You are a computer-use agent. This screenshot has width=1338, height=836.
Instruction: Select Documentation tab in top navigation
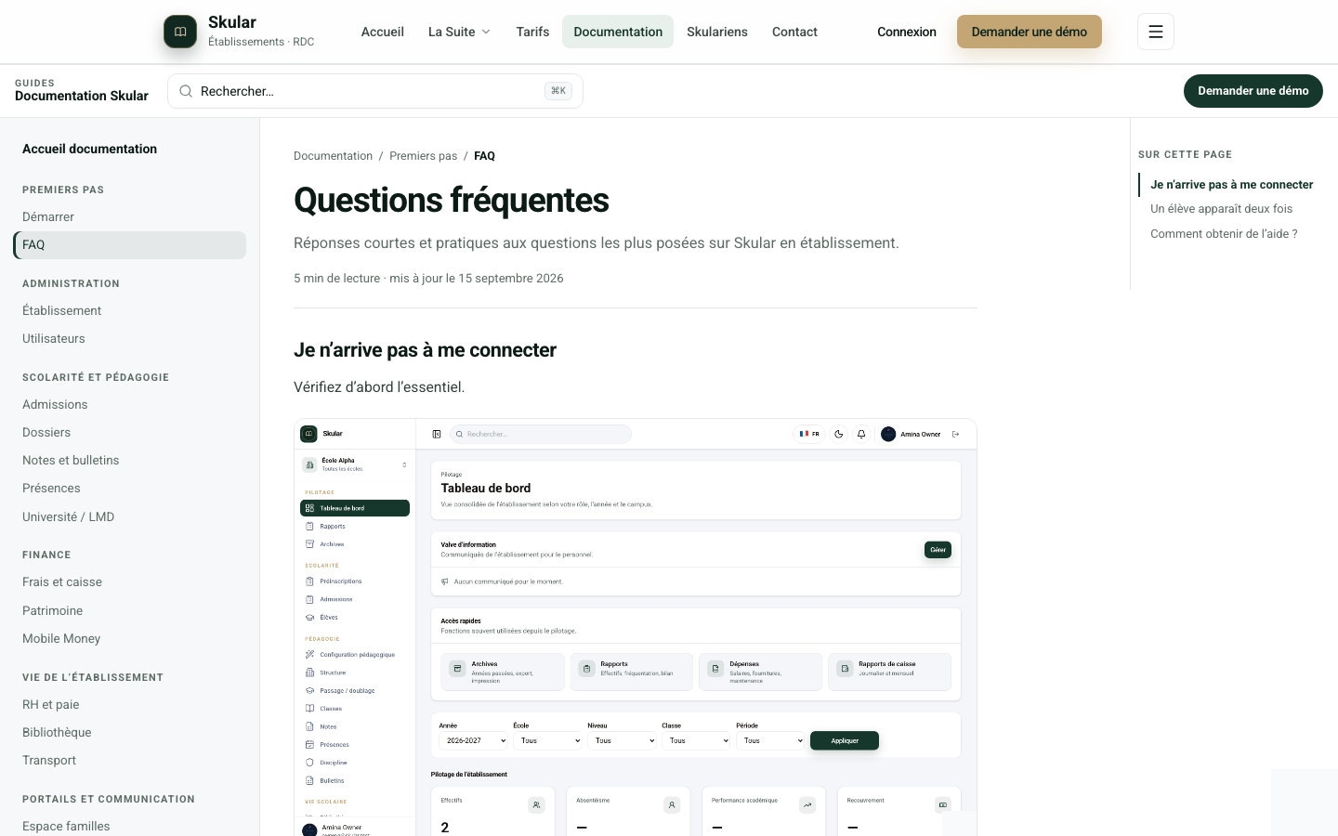click(x=618, y=32)
